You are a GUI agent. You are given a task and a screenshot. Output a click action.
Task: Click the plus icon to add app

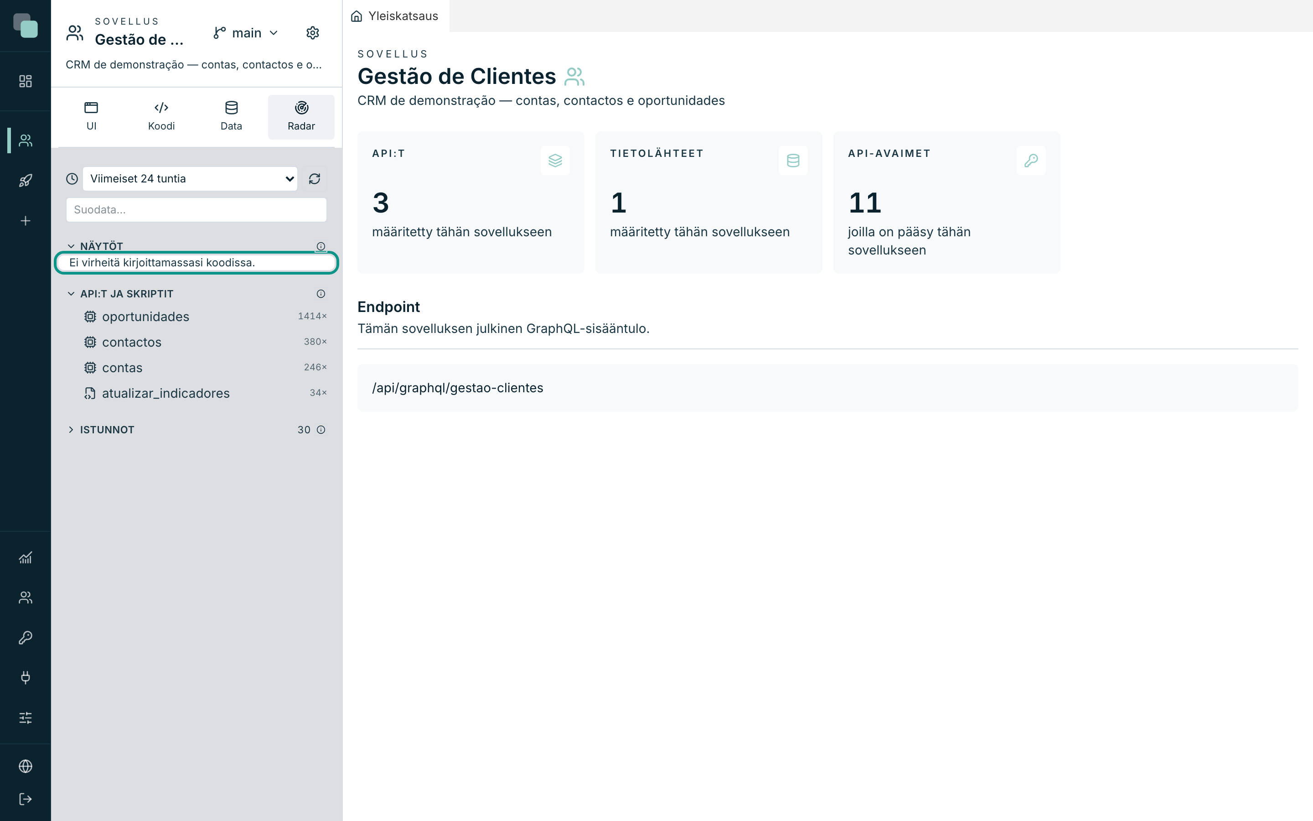tap(26, 221)
